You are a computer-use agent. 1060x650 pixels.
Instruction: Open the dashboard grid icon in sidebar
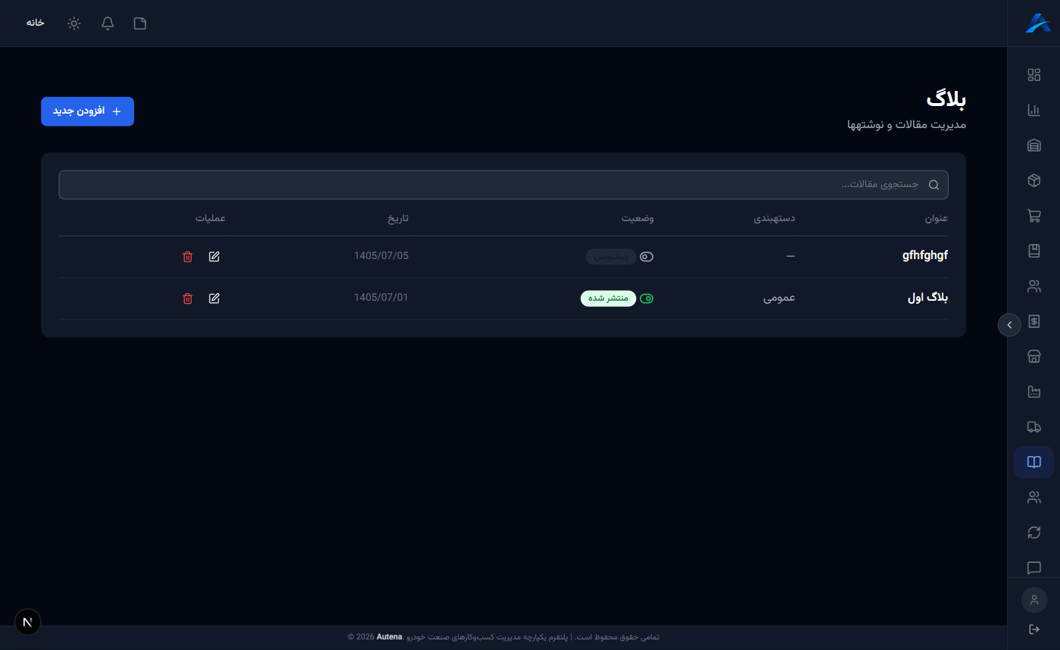click(1033, 75)
